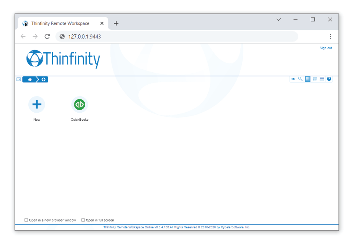The width and height of the screenshot is (355, 246).
Task: Go forward in browser history
Action: pyautogui.click(x=35, y=37)
